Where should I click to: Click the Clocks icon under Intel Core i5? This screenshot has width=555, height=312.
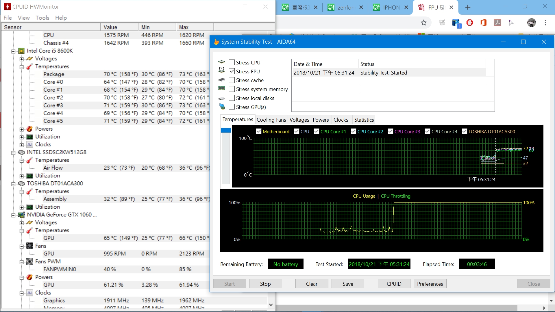tap(29, 144)
